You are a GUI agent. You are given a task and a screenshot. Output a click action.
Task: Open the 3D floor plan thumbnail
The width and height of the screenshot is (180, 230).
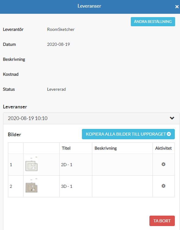pos(31,186)
